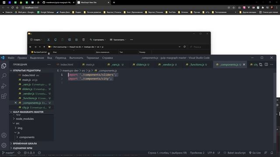Screen dimensions: 280x157
Task: Close _components.js in the open editors list
Action: (16, 103)
